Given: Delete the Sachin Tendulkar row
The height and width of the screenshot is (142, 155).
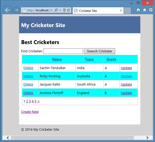Looking at the screenshot, I should (x=28, y=68).
